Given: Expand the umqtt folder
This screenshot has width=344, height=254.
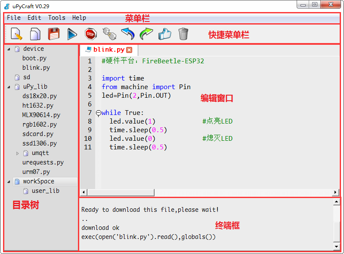Looking at the screenshot, I should [x=18, y=153].
